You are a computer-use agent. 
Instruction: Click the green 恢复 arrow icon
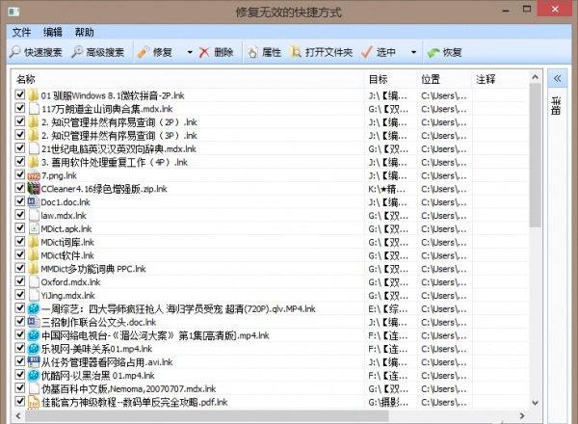[433, 53]
